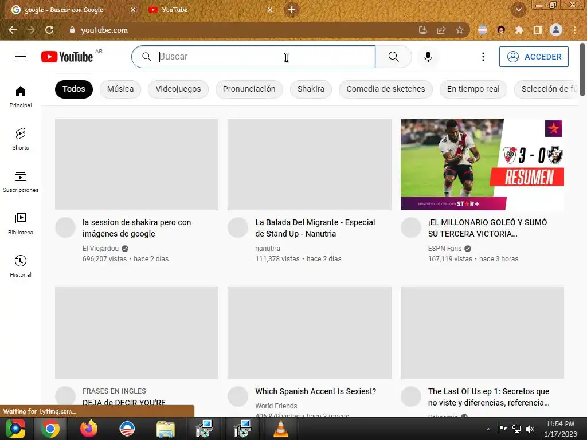This screenshot has height=440, width=587.
Task: Select the Comedia de sketches chip
Action: [386, 89]
